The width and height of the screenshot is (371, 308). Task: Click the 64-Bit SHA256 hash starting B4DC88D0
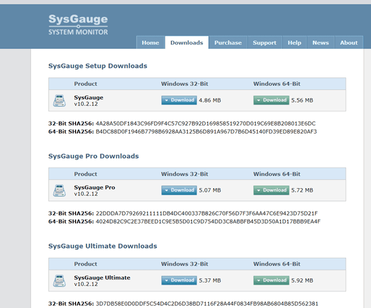tap(206, 131)
